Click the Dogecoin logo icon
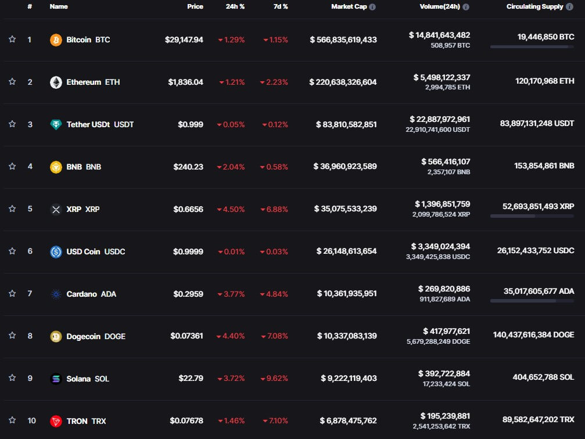 click(56, 336)
